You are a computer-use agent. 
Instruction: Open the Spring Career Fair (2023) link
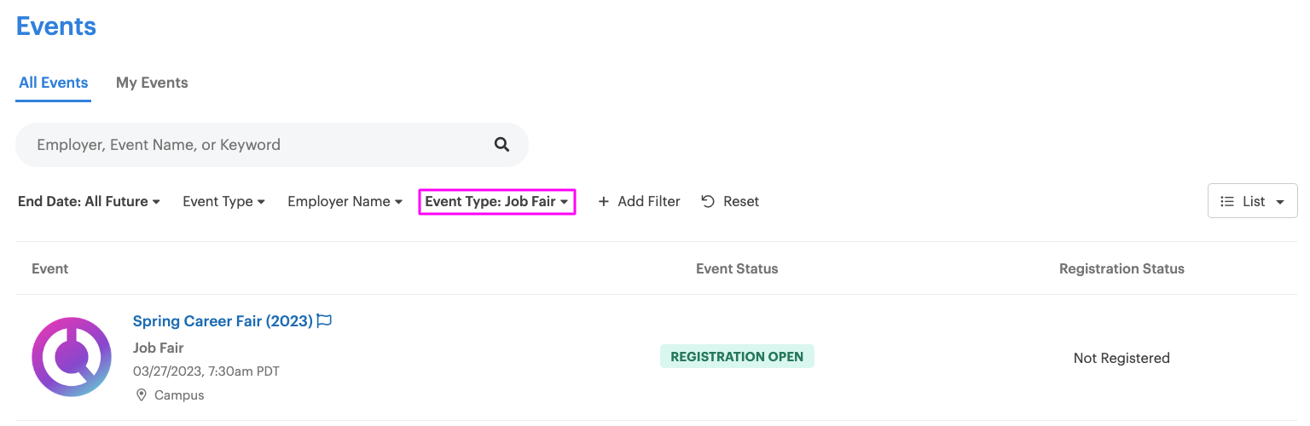point(223,321)
